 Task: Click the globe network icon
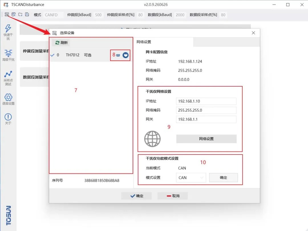click(152, 139)
